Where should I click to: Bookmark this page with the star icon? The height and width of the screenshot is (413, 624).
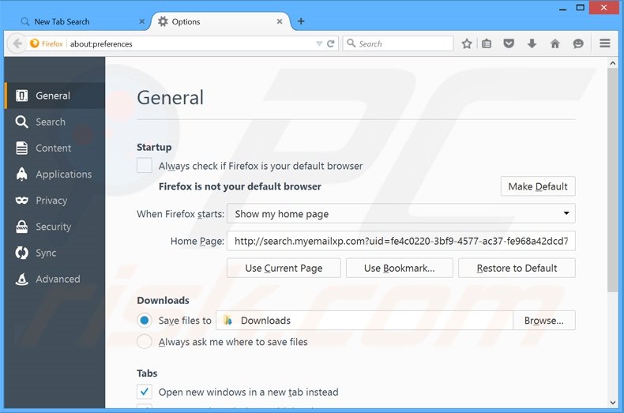pyautogui.click(x=467, y=43)
